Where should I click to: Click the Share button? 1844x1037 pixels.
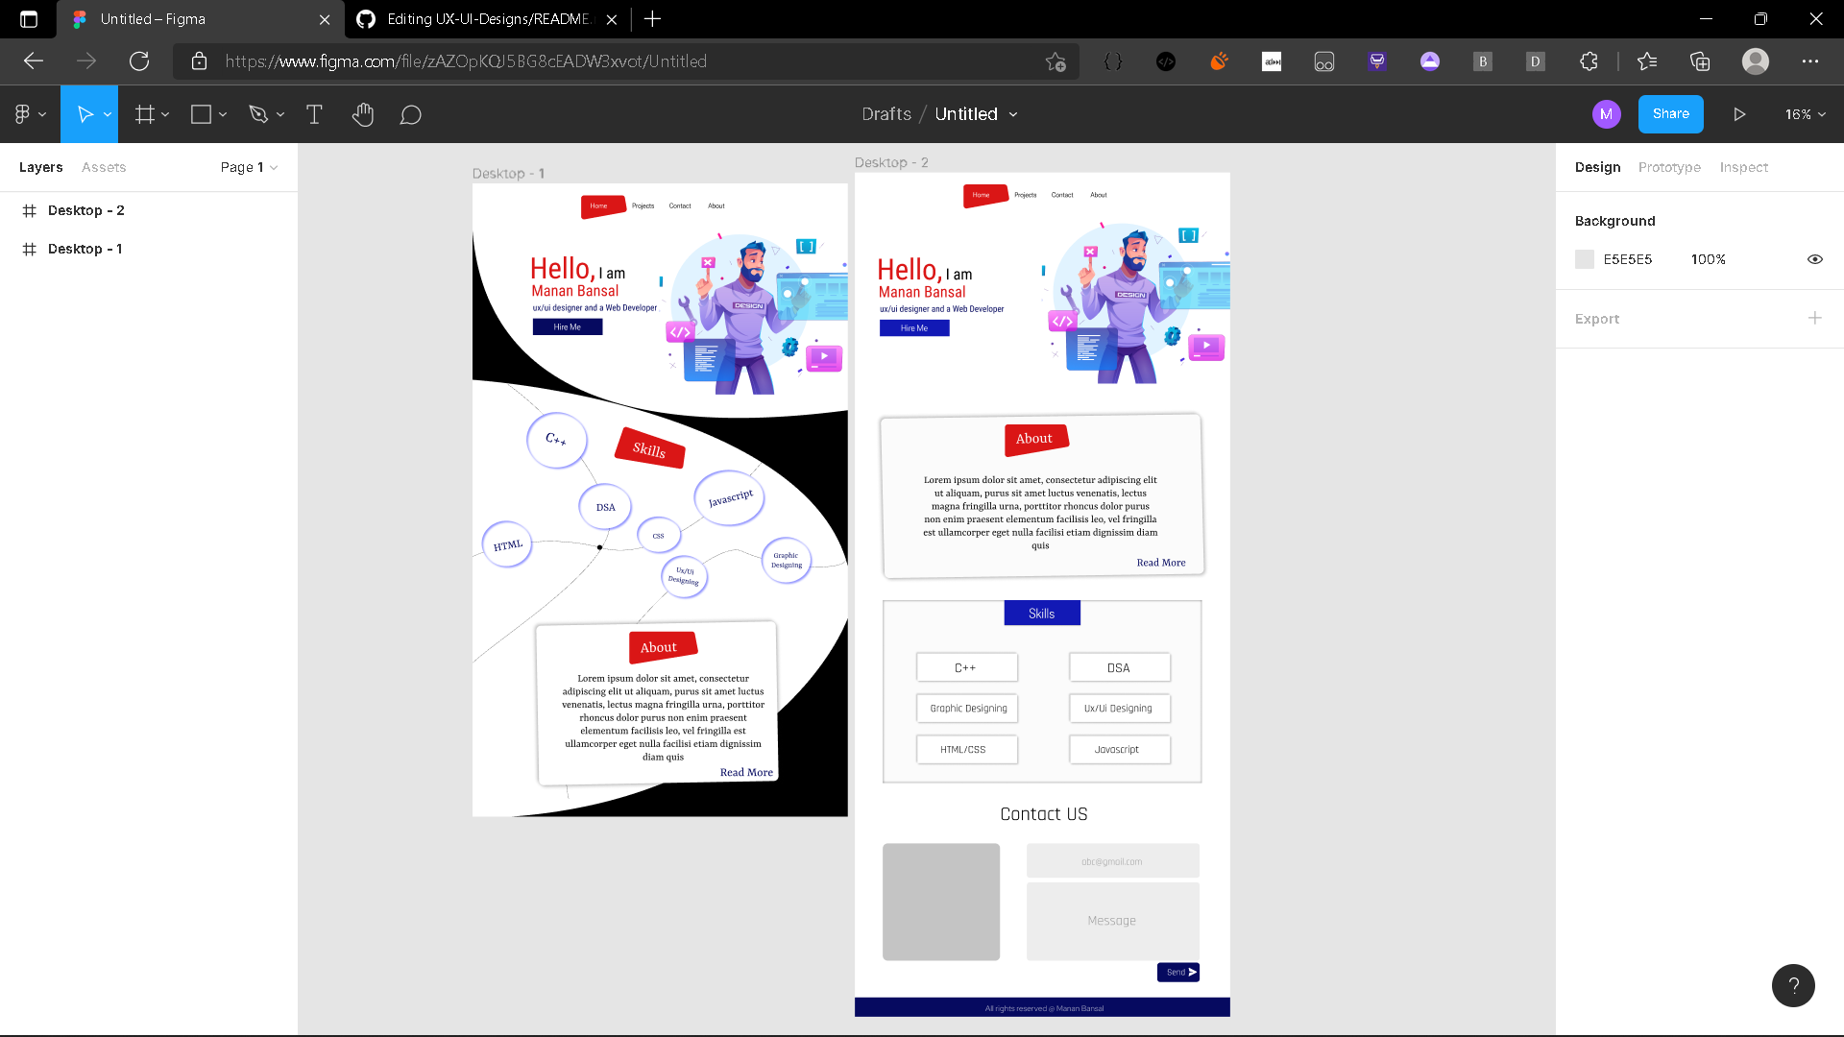1670,113
